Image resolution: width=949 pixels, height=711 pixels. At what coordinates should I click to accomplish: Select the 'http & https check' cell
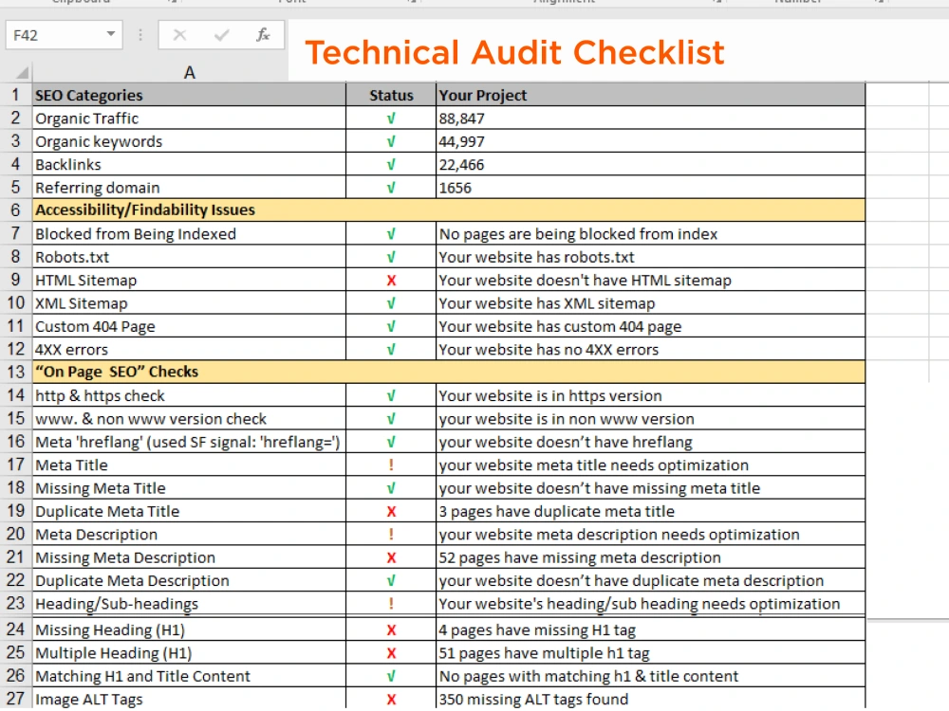[190, 395]
